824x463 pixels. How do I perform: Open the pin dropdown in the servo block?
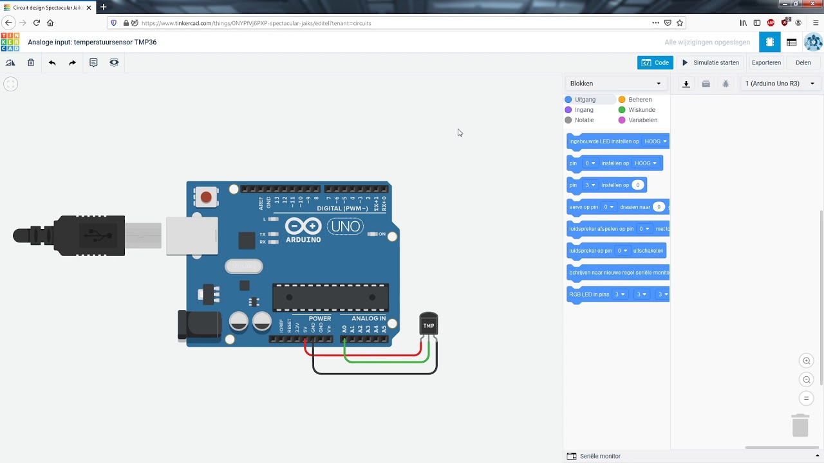tap(608, 207)
